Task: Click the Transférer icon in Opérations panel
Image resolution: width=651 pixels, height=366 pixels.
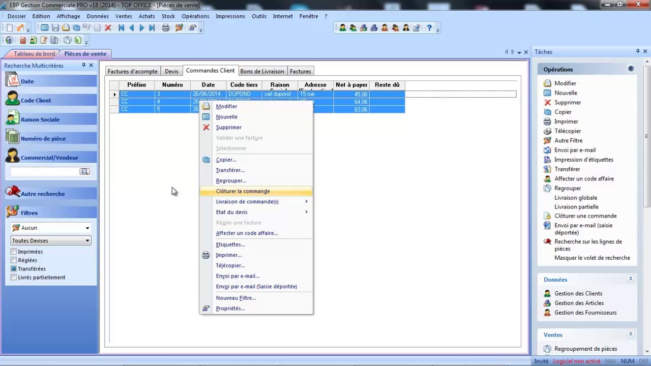Action: pyautogui.click(x=547, y=169)
